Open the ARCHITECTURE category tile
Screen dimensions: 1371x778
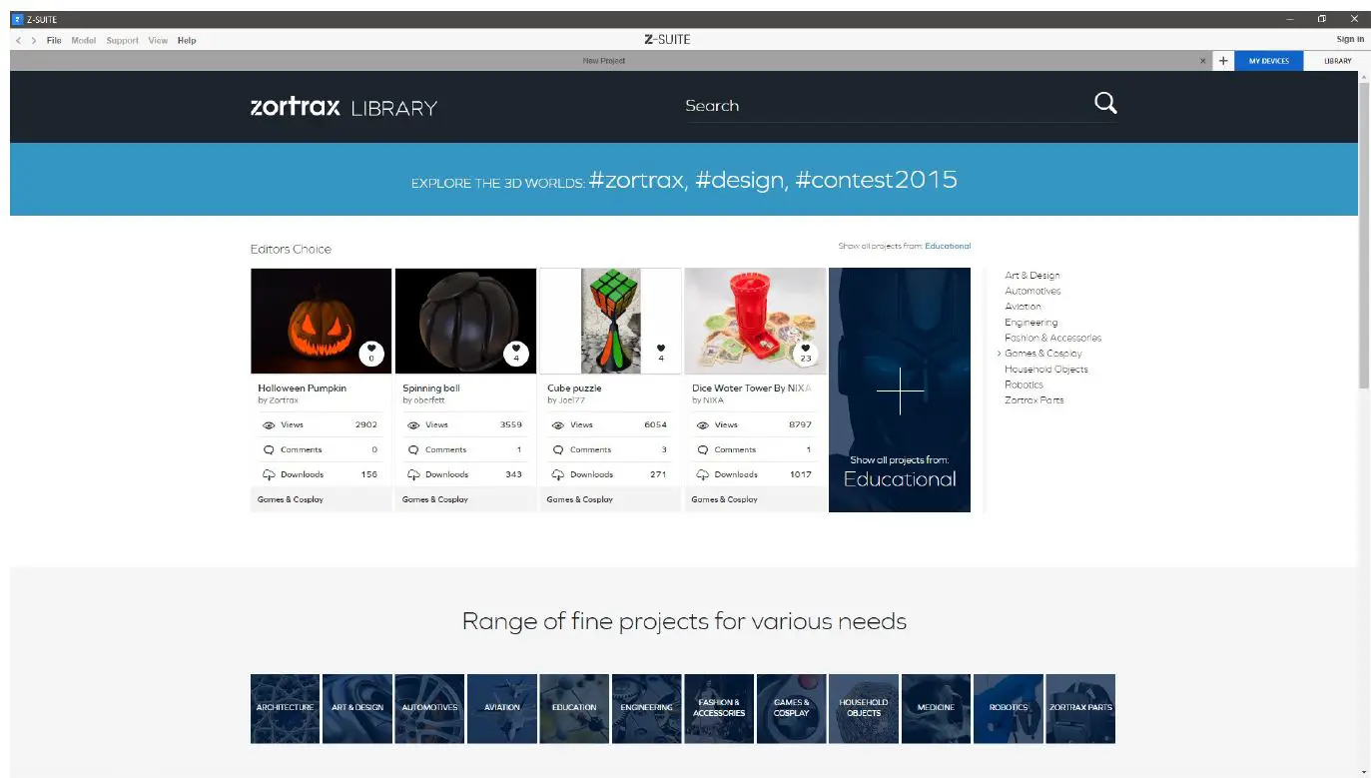[285, 708]
